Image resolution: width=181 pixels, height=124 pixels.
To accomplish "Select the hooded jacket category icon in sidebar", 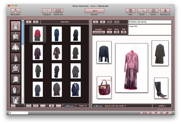I will coord(16,36).
